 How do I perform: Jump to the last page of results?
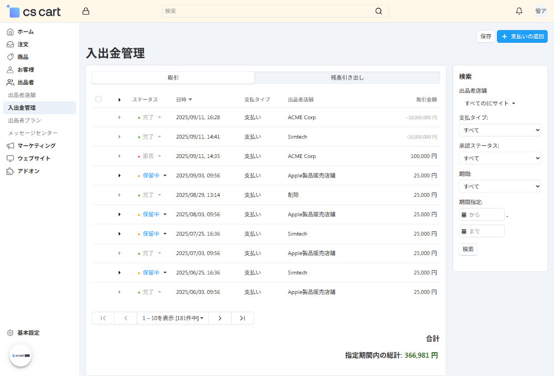tap(242, 318)
